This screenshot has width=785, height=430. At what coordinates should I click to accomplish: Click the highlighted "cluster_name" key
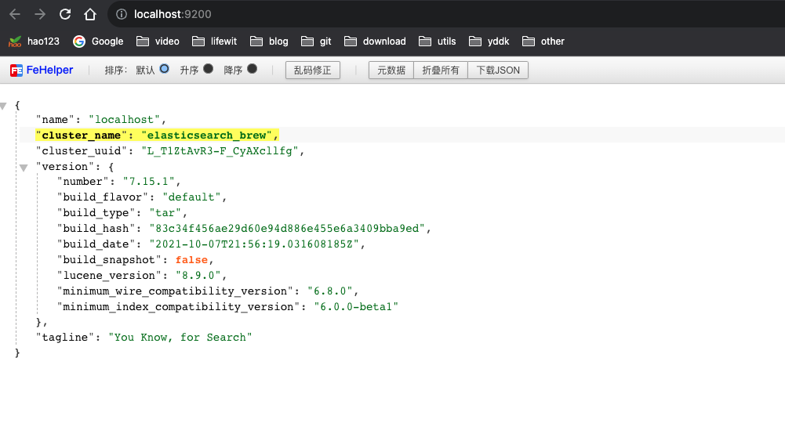point(81,136)
